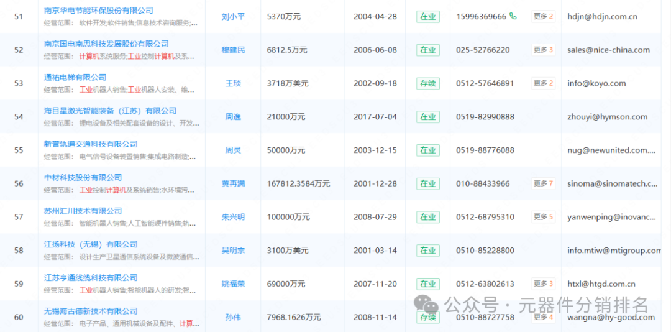This screenshot has height=332, width=671.
Task: Click the 存续 status tag in row 53
Action: point(428,83)
